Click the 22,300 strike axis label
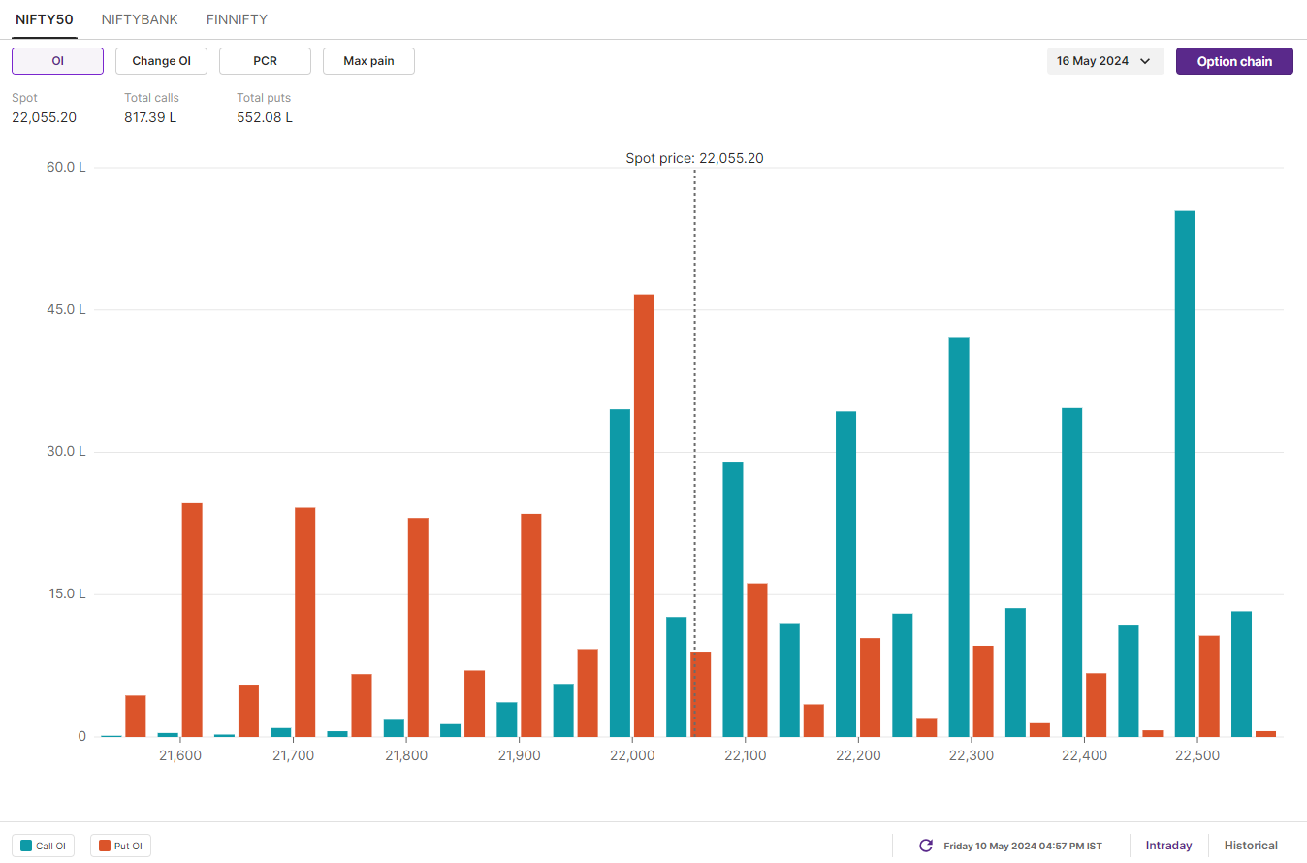1307x863 pixels. click(972, 755)
